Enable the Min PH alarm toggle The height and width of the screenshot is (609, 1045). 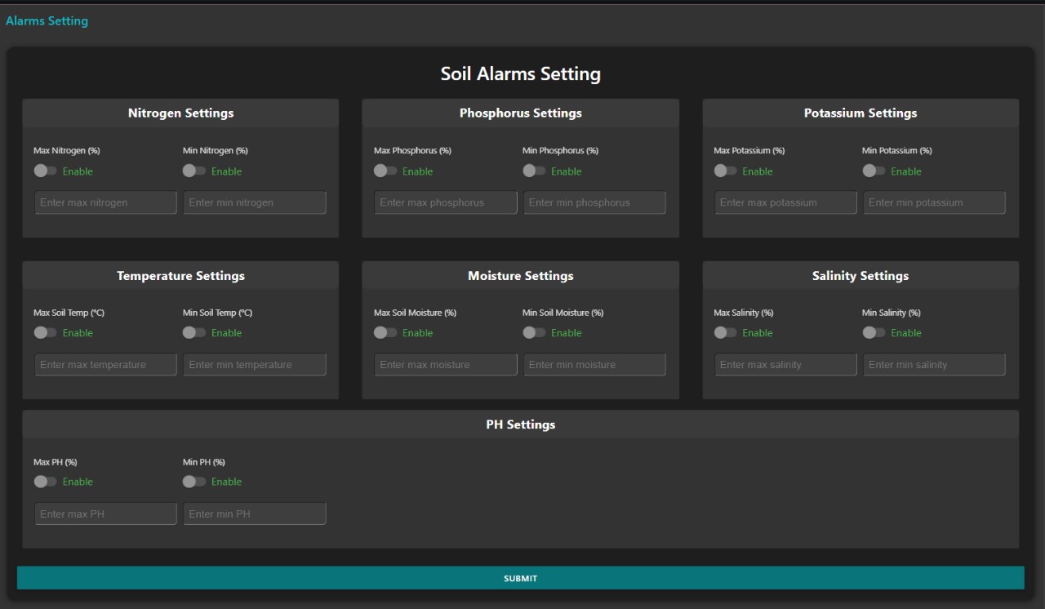point(194,481)
